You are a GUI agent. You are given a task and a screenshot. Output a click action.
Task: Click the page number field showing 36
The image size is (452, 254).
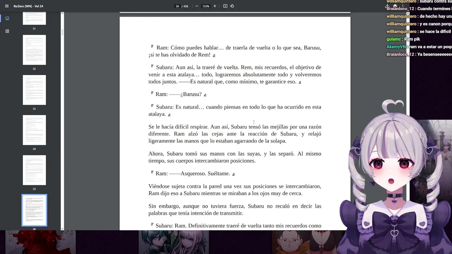coord(177,6)
